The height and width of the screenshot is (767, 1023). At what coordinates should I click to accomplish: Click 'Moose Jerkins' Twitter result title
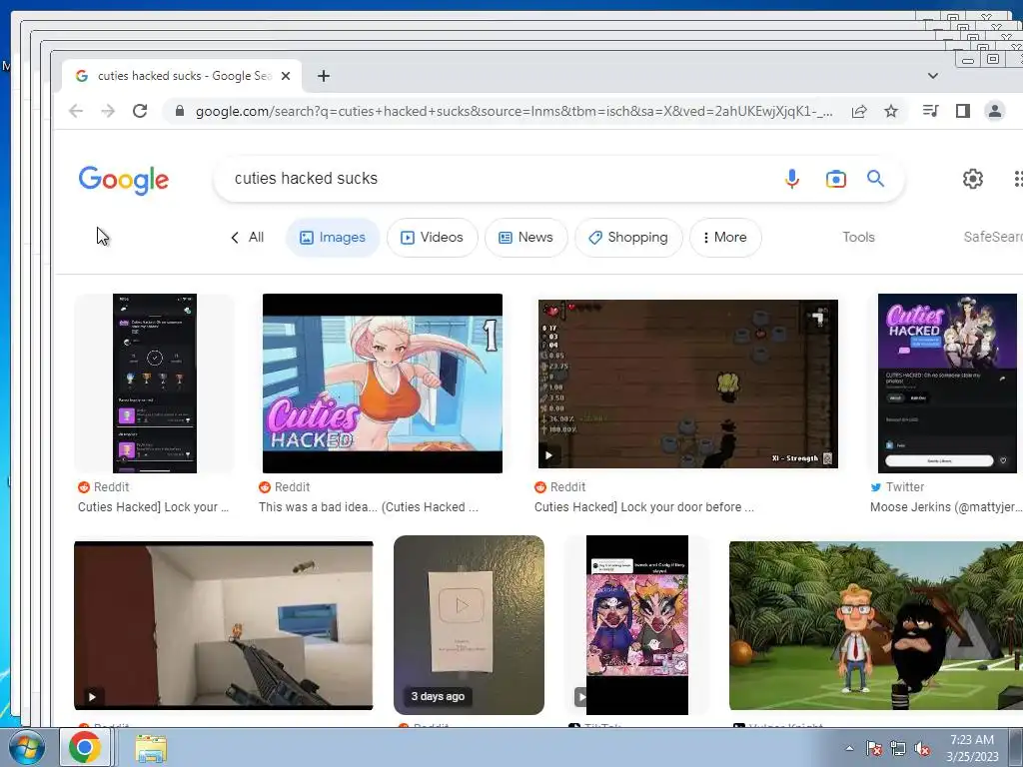[x=944, y=507]
